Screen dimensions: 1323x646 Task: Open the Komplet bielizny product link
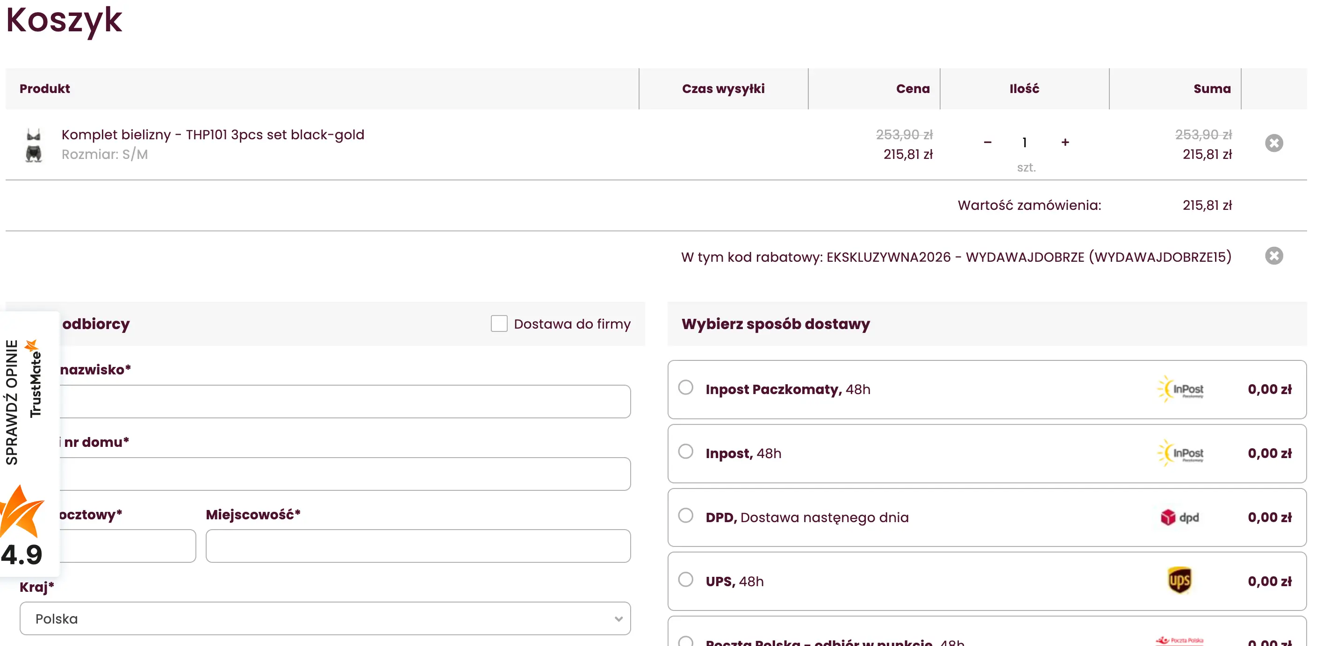coord(213,135)
